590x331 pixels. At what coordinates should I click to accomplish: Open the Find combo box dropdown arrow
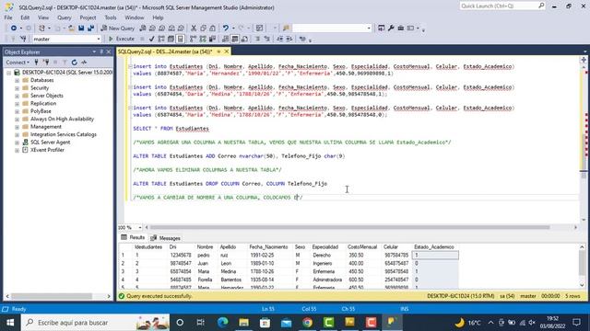[x=369, y=29]
